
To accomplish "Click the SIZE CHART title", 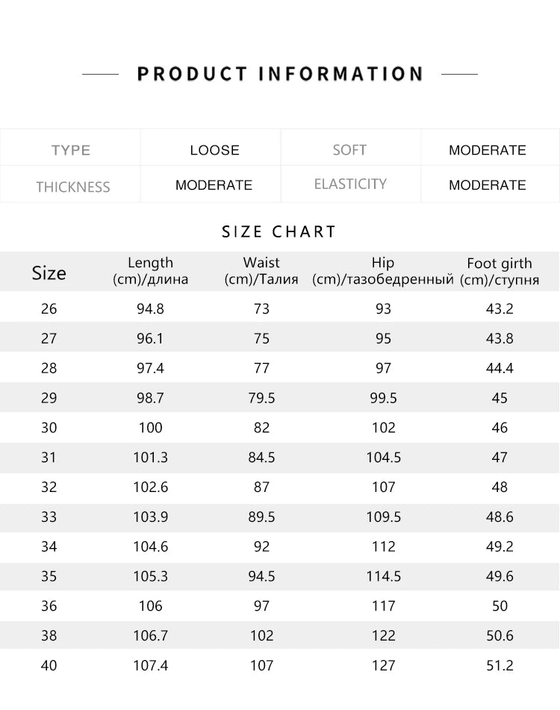I will pyautogui.click(x=279, y=231).
